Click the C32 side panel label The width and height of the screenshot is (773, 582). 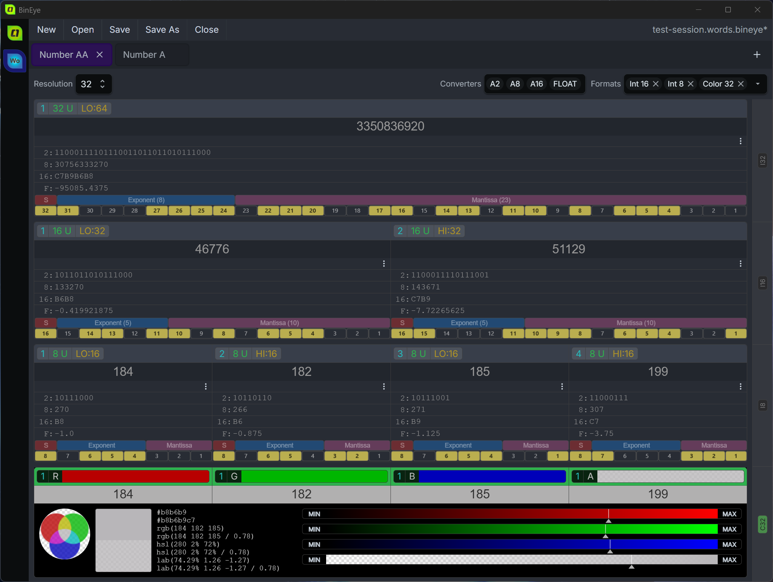click(762, 524)
